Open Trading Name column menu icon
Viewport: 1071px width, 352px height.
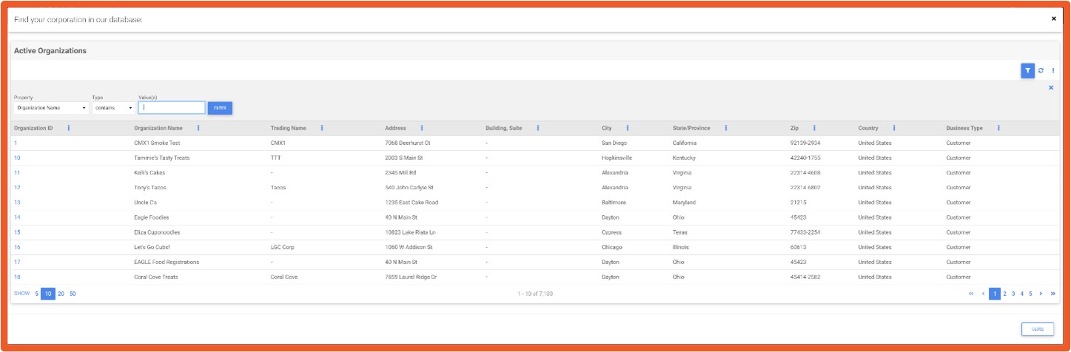point(322,128)
